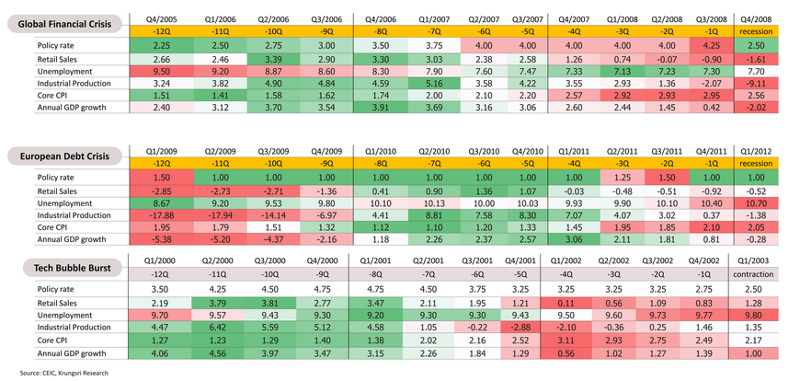
Task: Select the red -9.11 Industrial Production cell
Action: [758, 82]
